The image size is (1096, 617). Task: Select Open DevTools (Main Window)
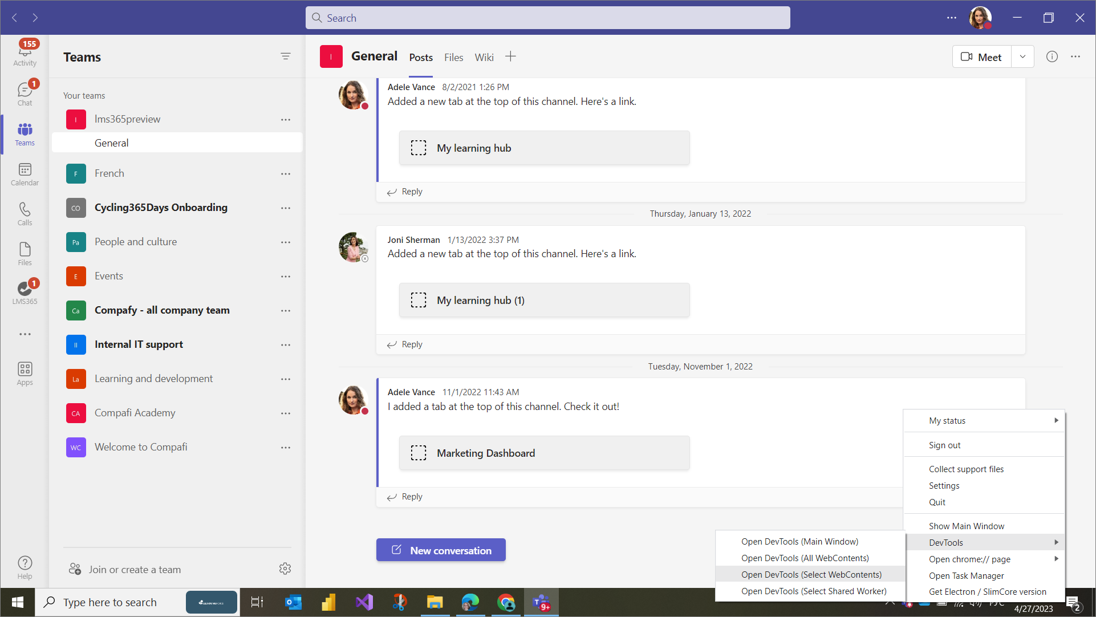pyautogui.click(x=799, y=541)
